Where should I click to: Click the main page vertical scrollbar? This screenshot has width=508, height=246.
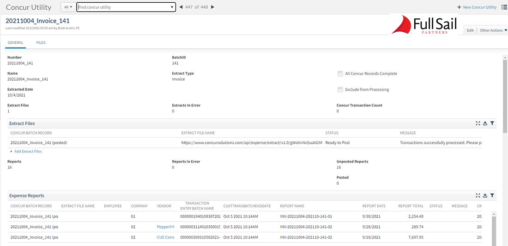(505, 95)
